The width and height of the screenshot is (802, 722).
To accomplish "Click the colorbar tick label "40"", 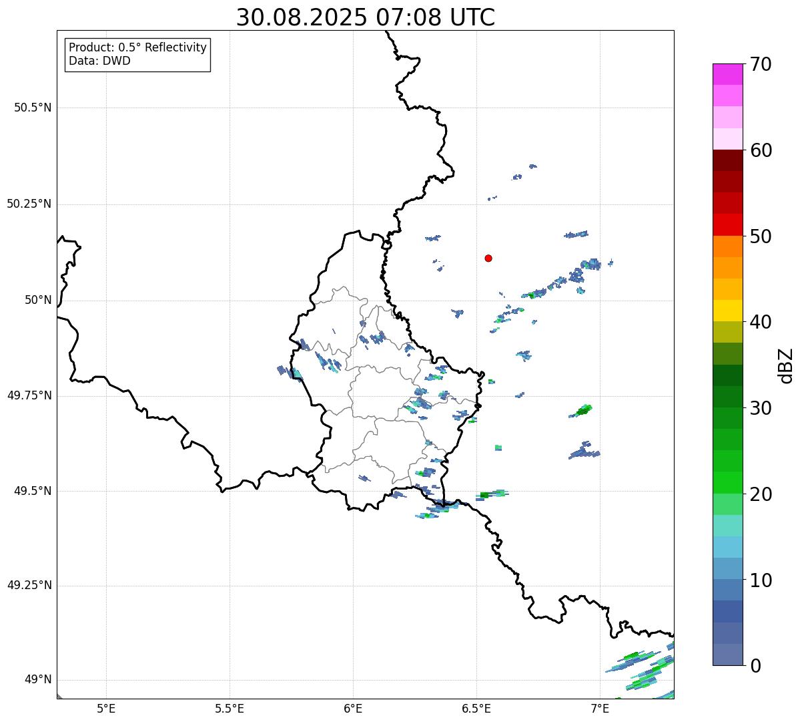I will [x=761, y=322].
